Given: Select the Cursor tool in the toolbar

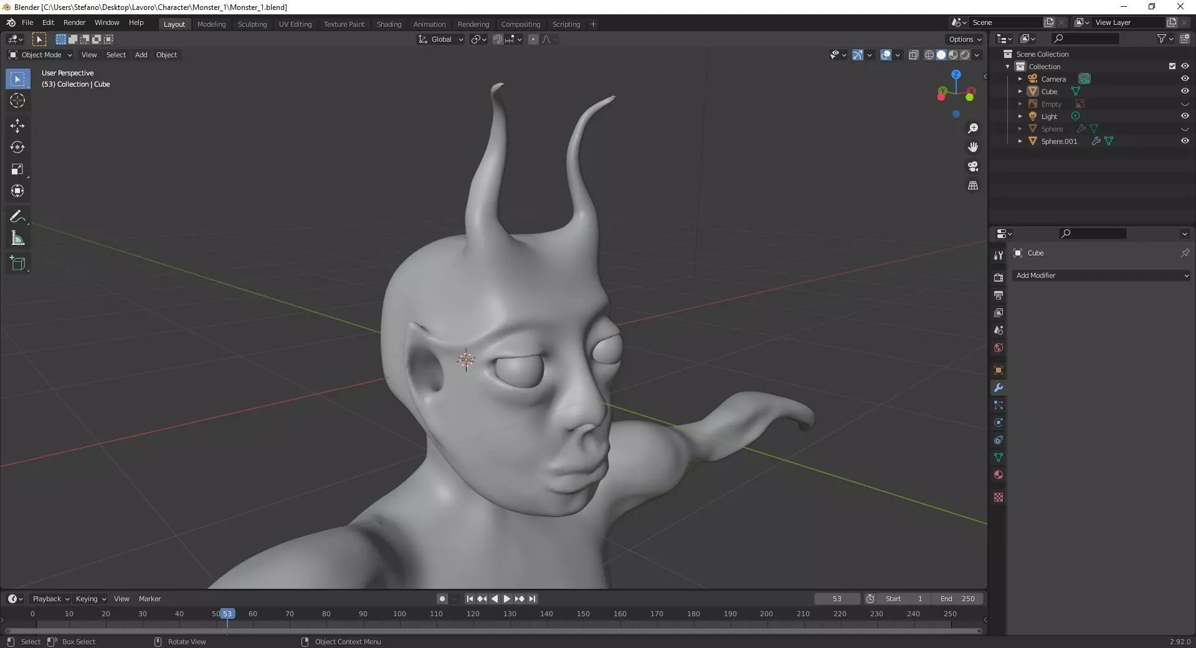Looking at the screenshot, I should 17,100.
